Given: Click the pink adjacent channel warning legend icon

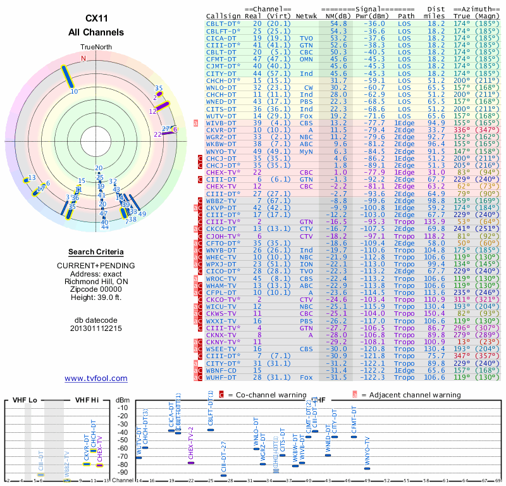Looking at the screenshot, I should tap(355, 395).
